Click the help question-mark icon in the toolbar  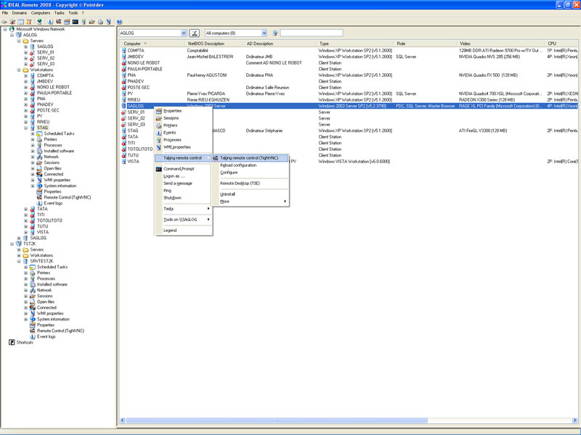tap(119, 22)
